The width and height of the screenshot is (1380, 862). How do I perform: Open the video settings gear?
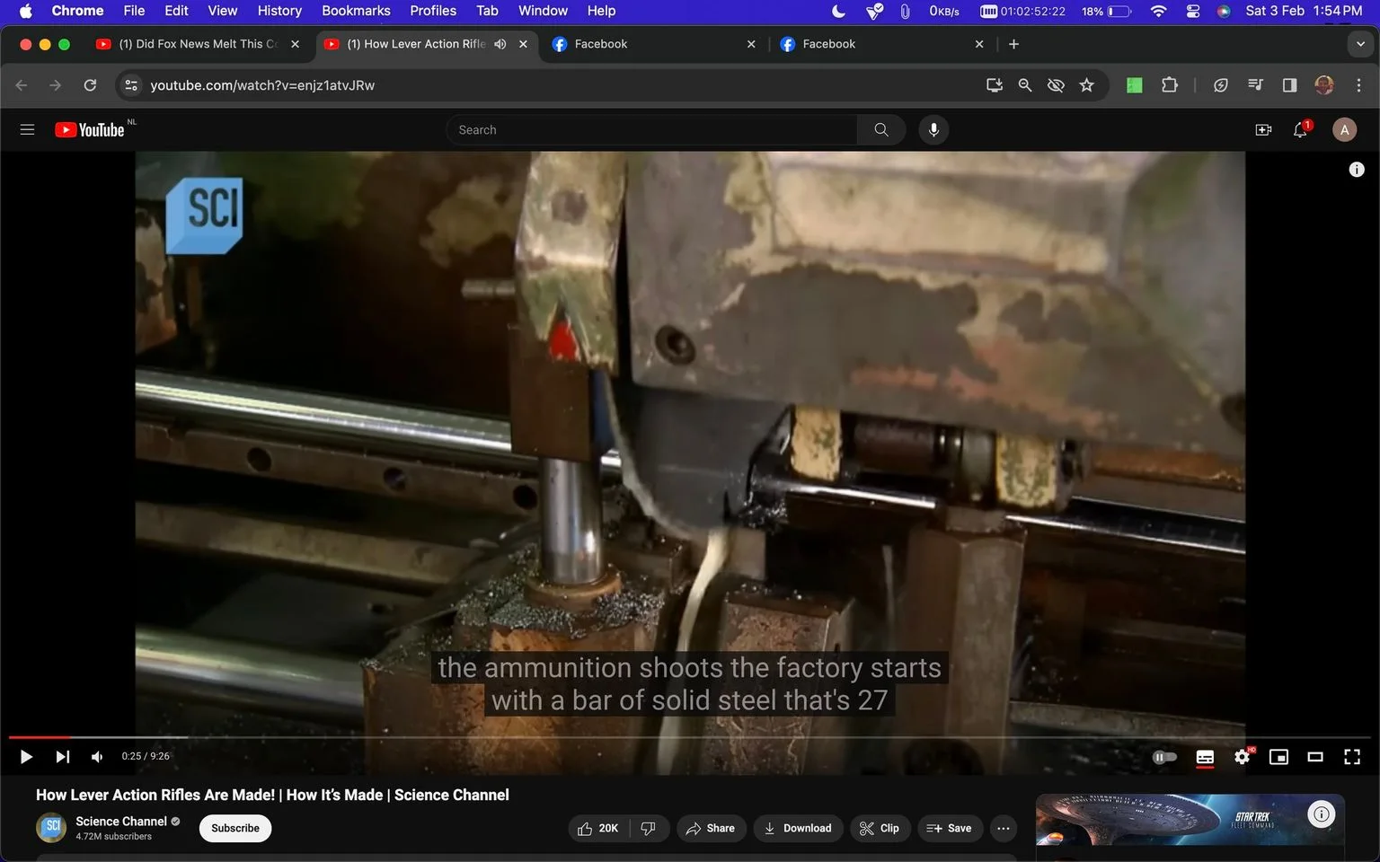[1242, 757]
